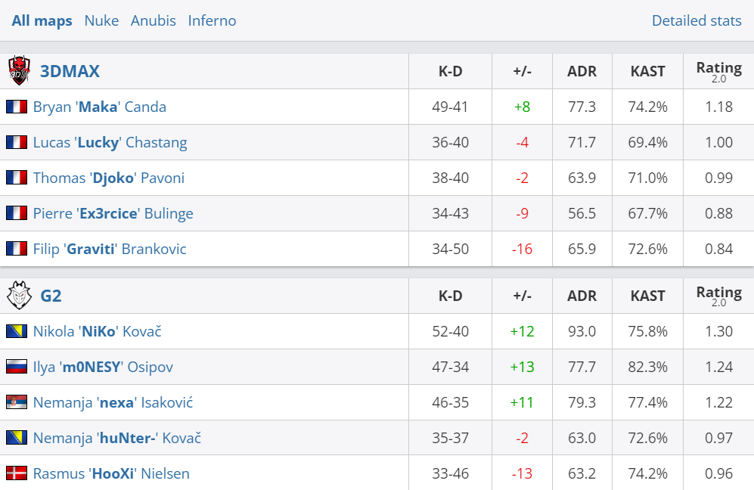Select the All maps tab
754x490 pixels.
tap(42, 20)
